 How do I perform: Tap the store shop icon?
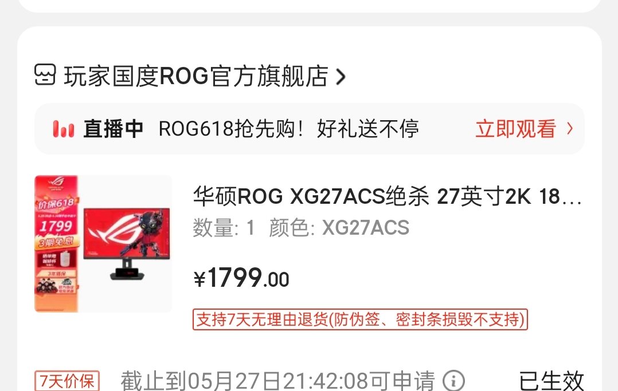pyautogui.click(x=45, y=75)
